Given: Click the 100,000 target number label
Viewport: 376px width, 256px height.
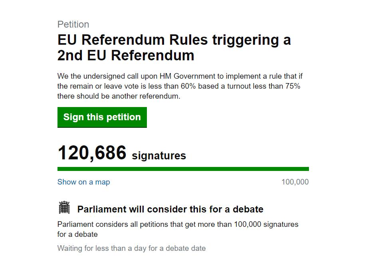Looking at the screenshot, I should click(x=295, y=182).
